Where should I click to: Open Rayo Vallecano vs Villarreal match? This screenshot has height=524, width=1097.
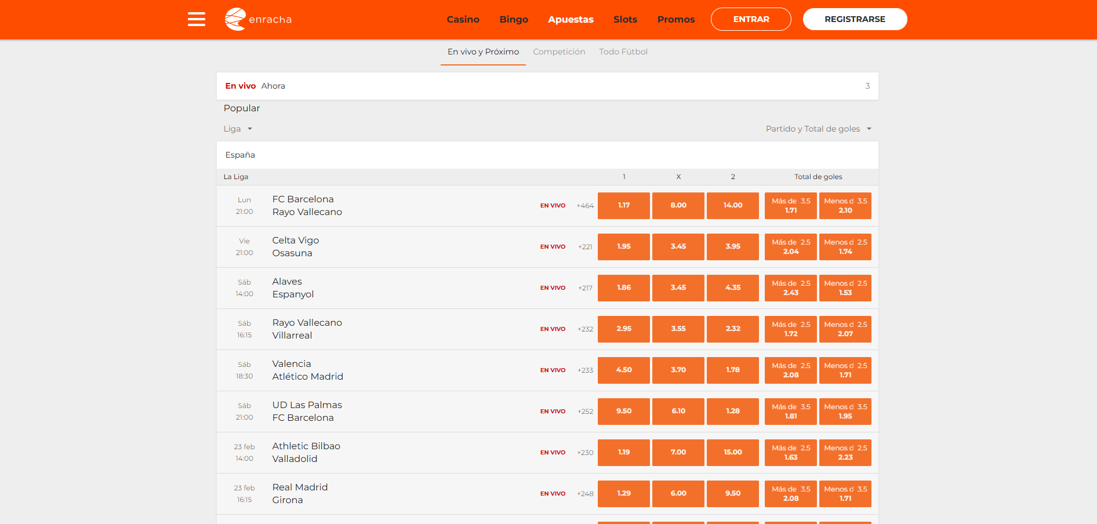pyautogui.click(x=307, y=329)
